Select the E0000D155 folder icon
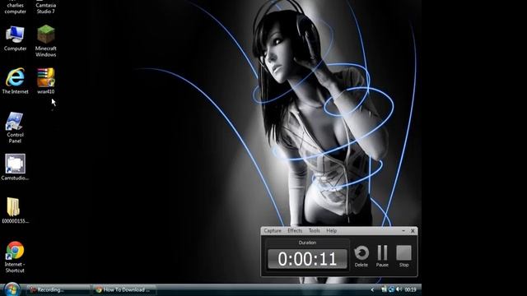This screenshot has height=296, width=527. pos(15,210)
